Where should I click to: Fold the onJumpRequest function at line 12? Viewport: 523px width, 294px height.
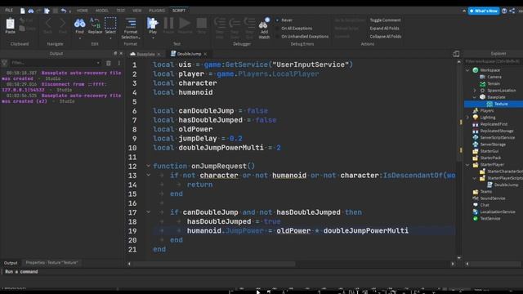149,166
